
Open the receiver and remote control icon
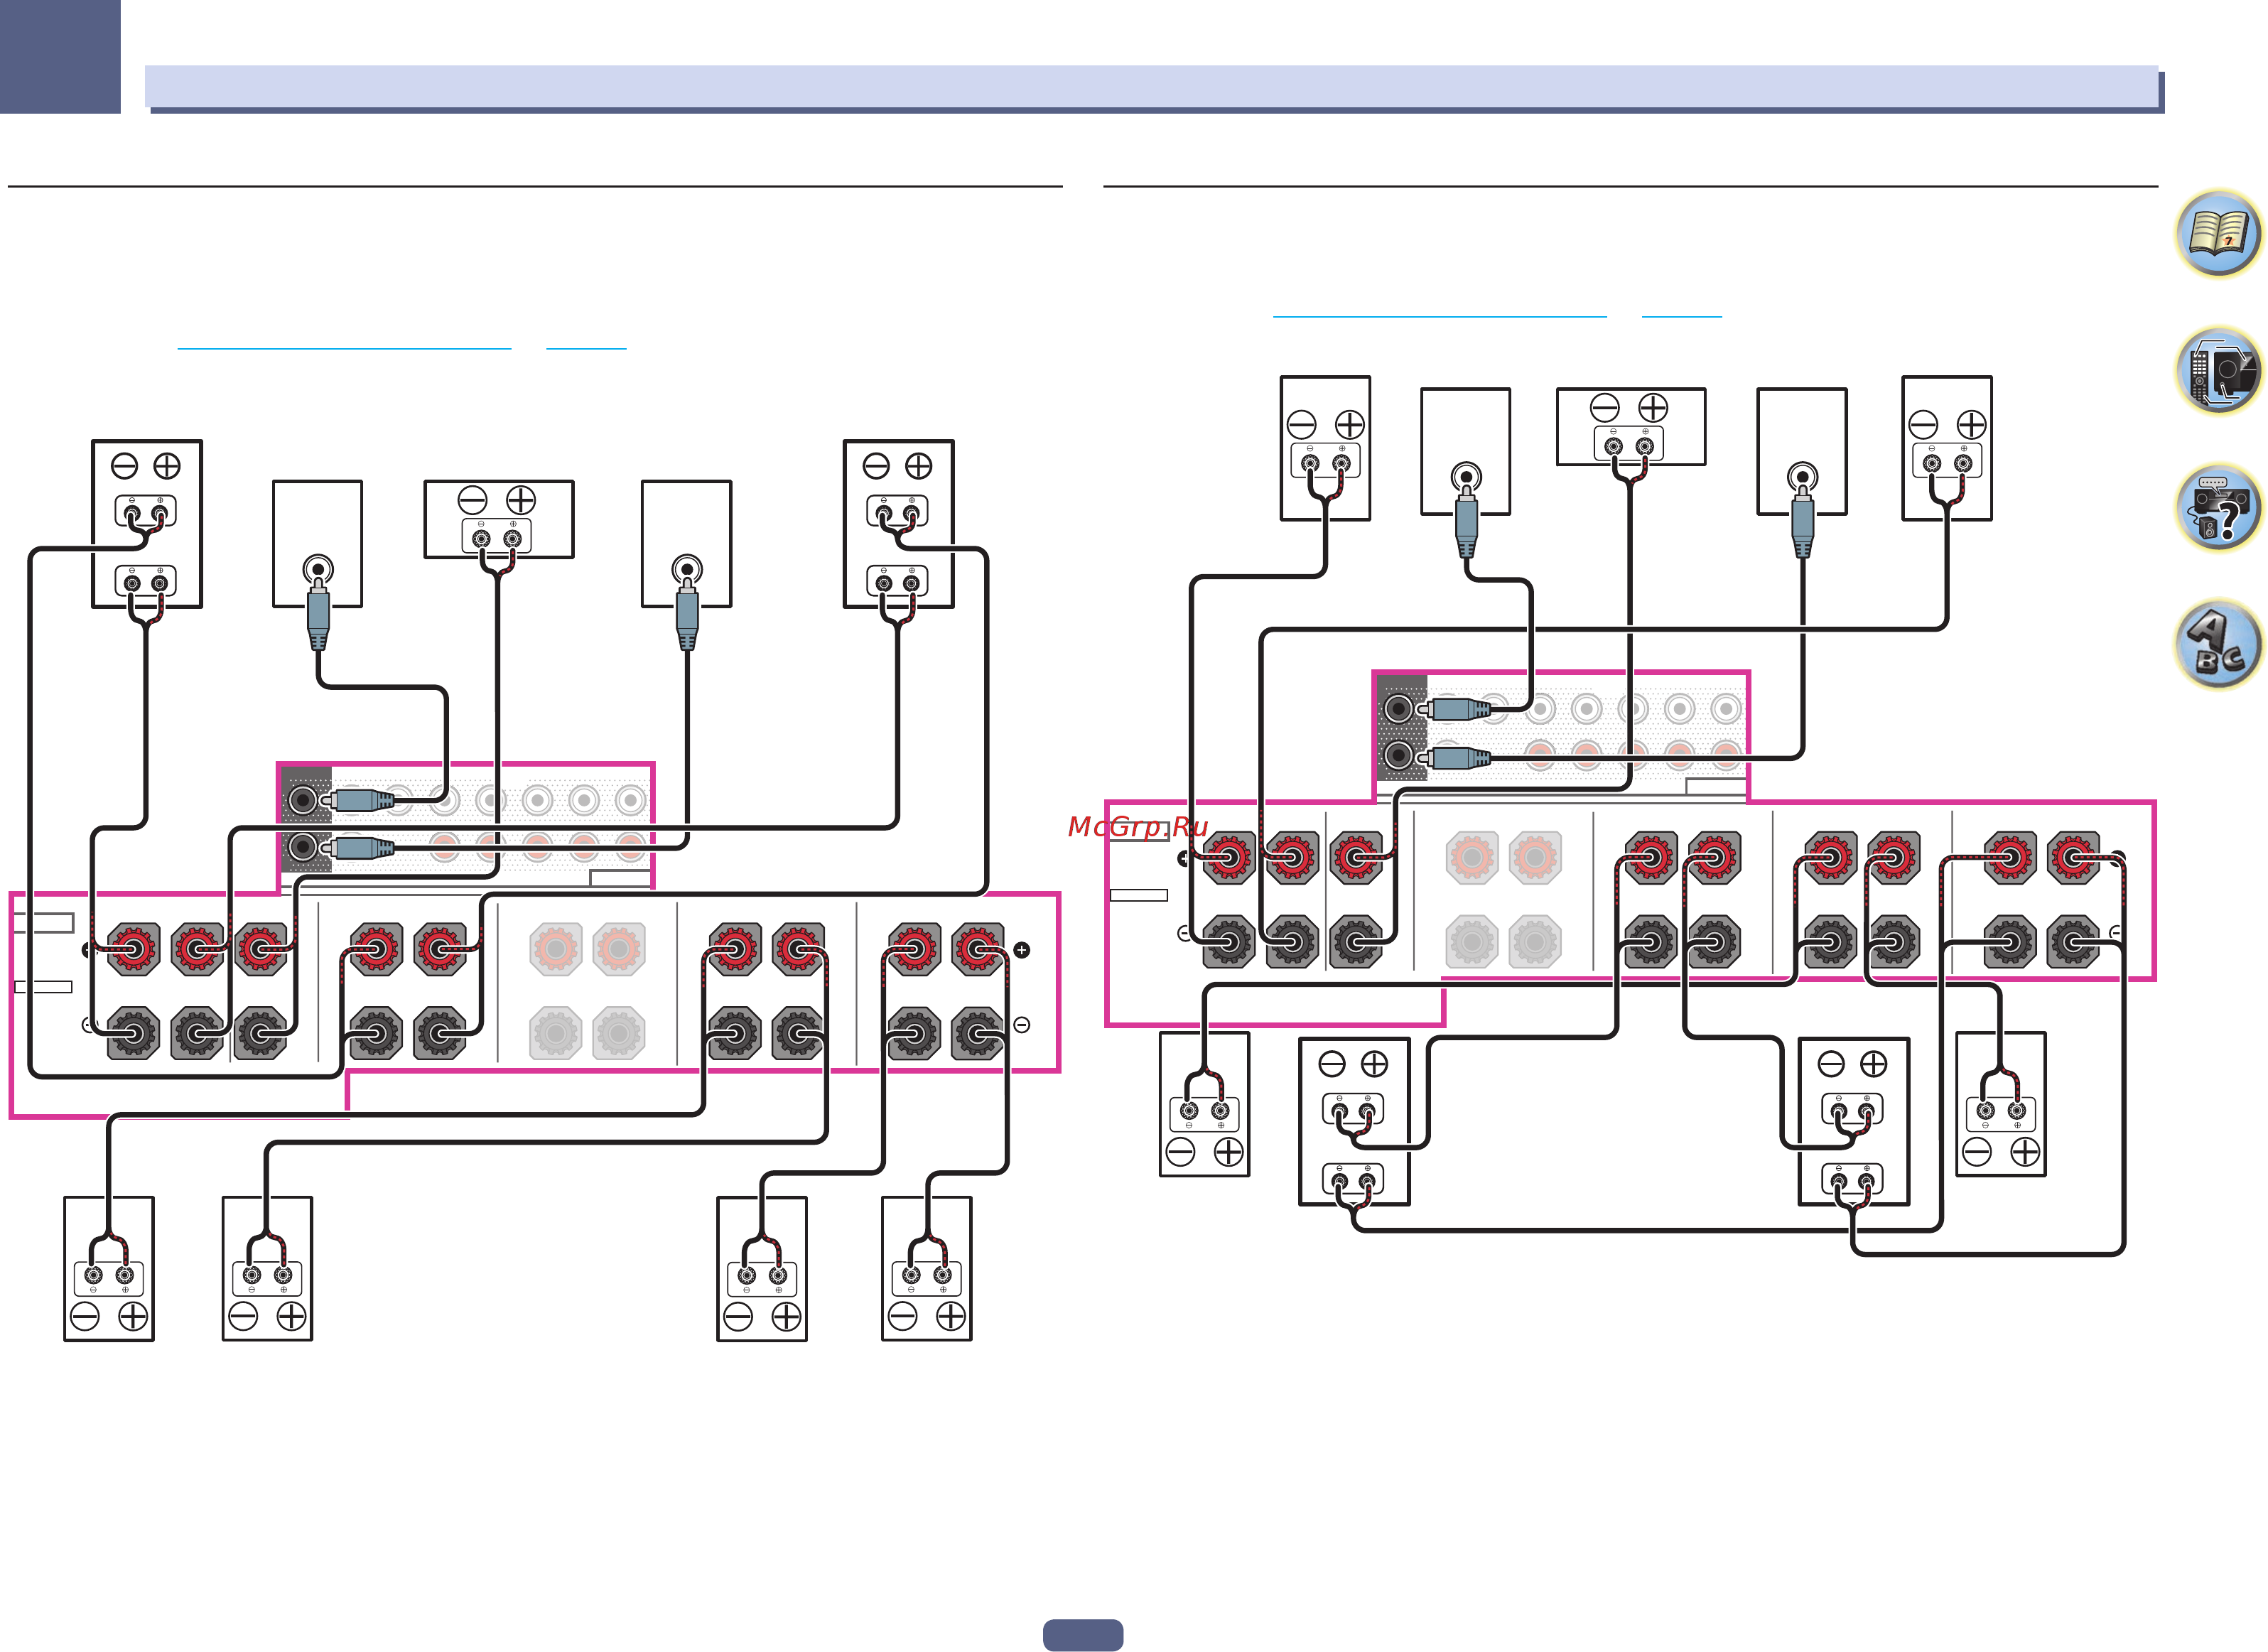(2219, 371)
